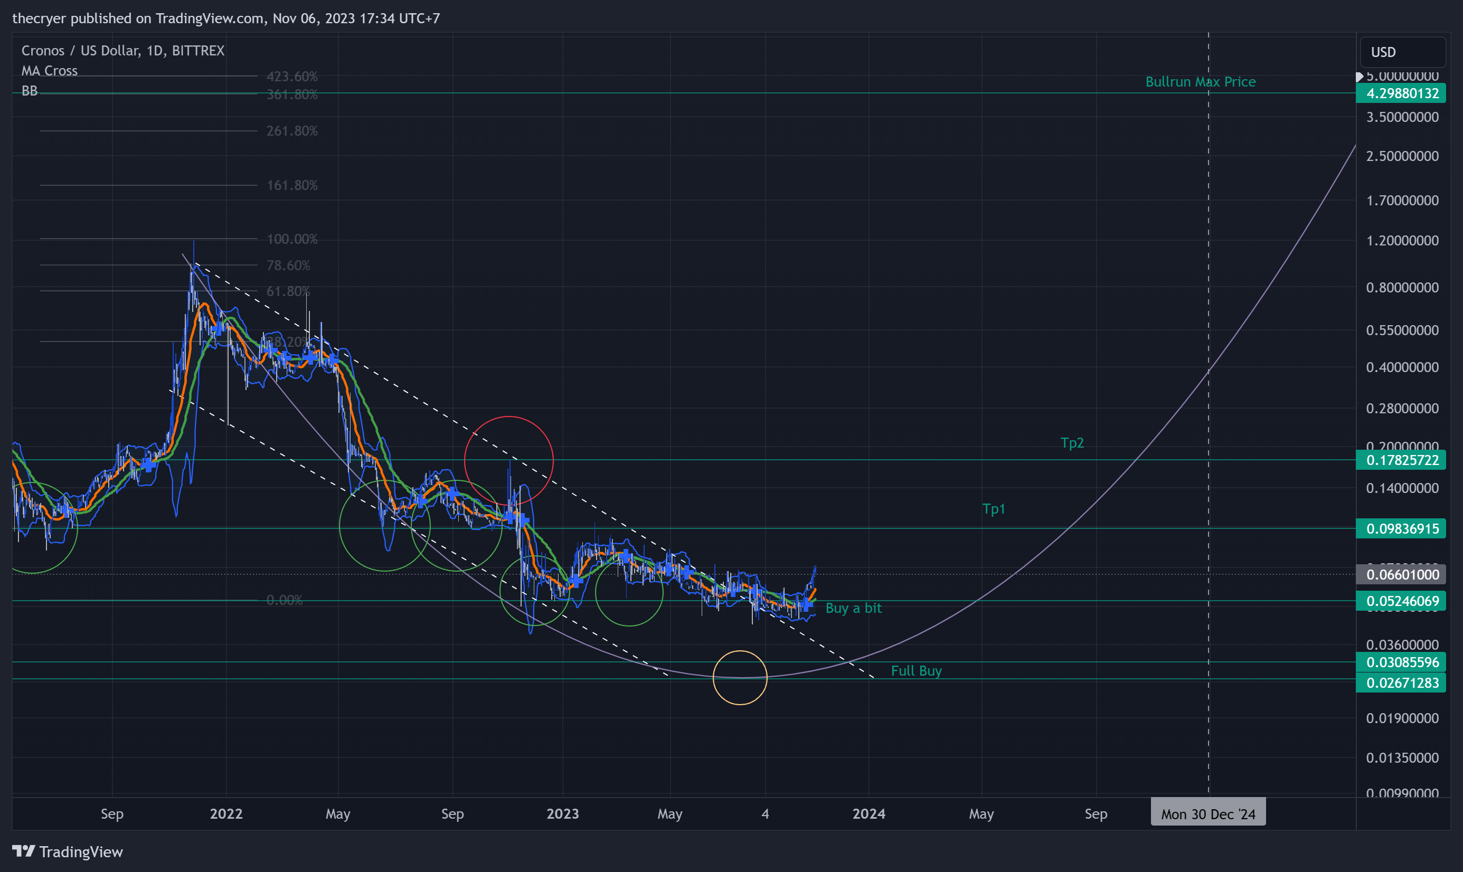Viewport: 1463px width, 872px height.
Task: Click the 'BB' indicator label
Action: (x=30, y=90)
